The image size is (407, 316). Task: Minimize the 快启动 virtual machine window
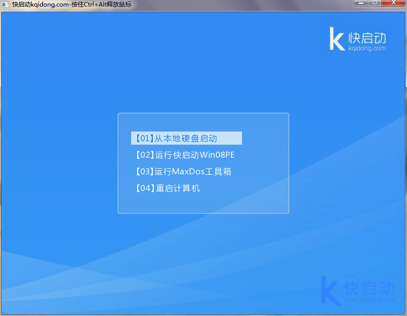[x=360, y=3]
